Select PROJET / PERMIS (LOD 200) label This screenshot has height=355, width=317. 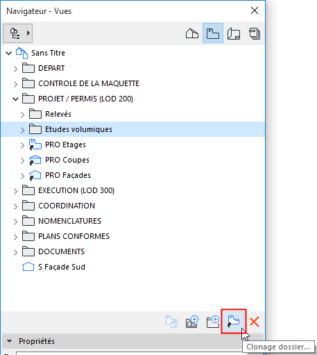click(x=85, y=99)
